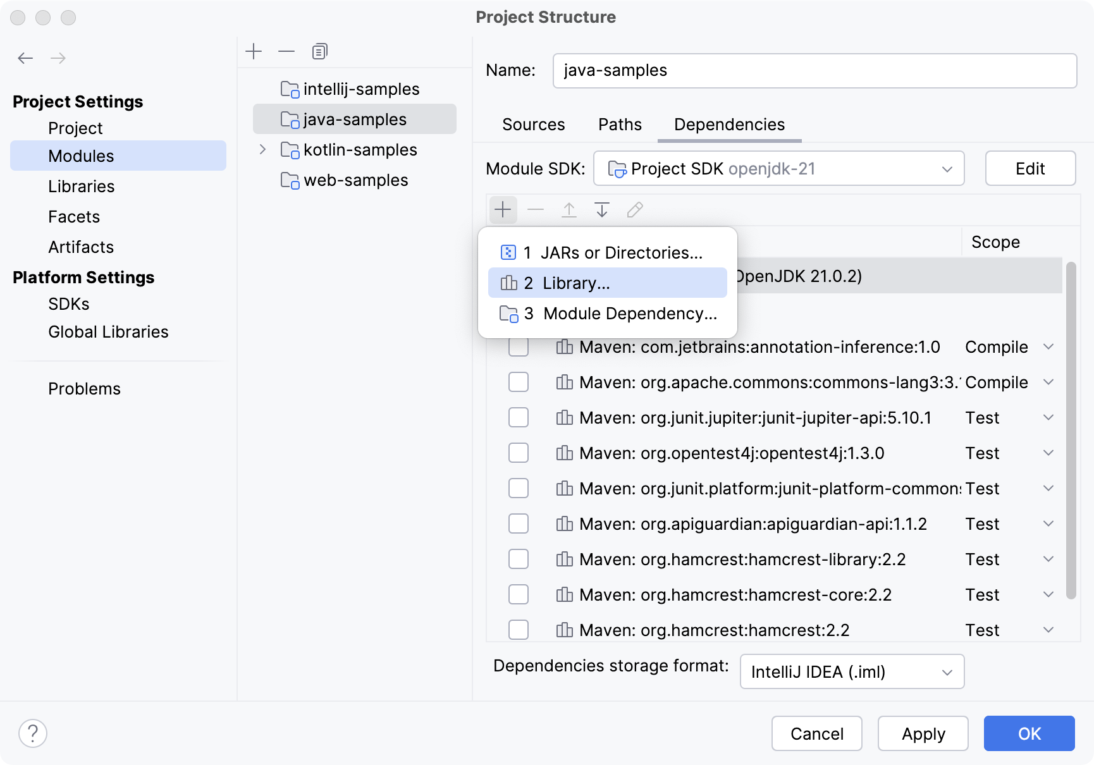
Task: Check the hamcrest-core dependency checkbox
Action: coord(519,594)
